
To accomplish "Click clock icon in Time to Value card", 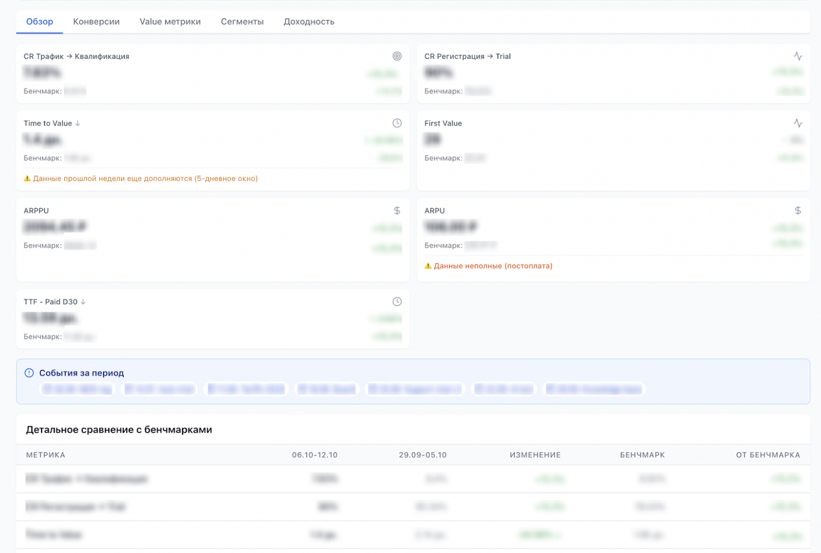I will (x=397, y=123).
